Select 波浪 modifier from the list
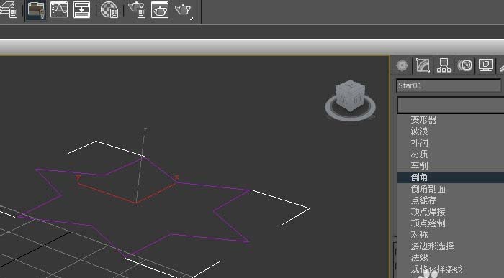This screenshot has width=504, height=278. point(419,131)
